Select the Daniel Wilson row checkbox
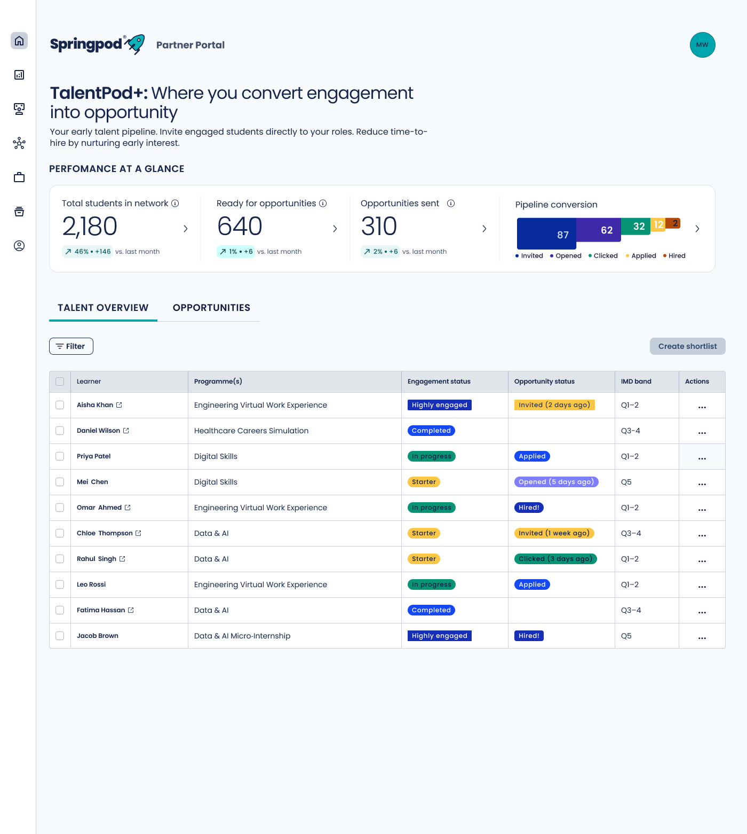The width and height of the screenshot is (747, 834). pyautogui.click(x=60, y=431)
